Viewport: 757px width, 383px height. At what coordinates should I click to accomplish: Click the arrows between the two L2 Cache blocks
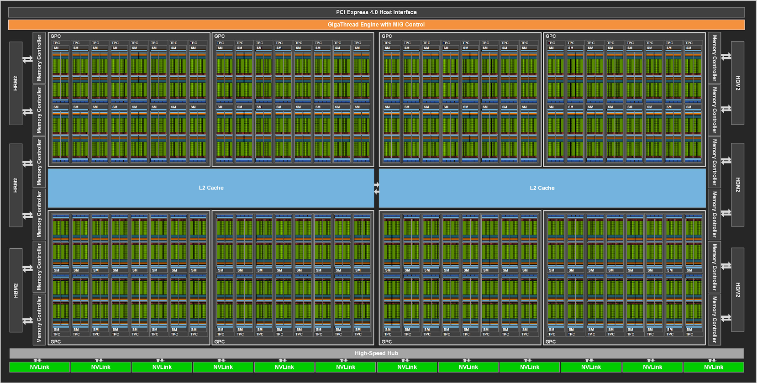377,188
